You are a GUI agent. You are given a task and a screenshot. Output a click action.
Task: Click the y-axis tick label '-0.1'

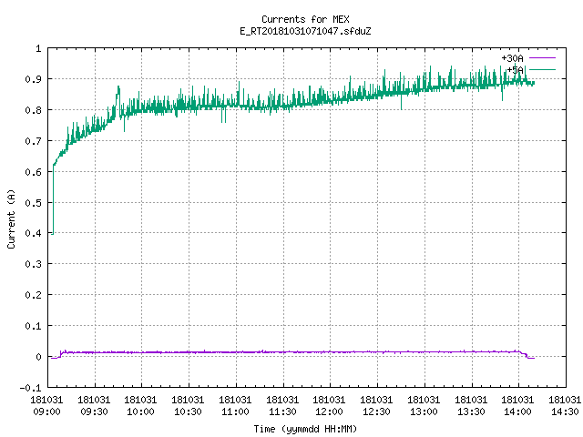click(30, 388)
